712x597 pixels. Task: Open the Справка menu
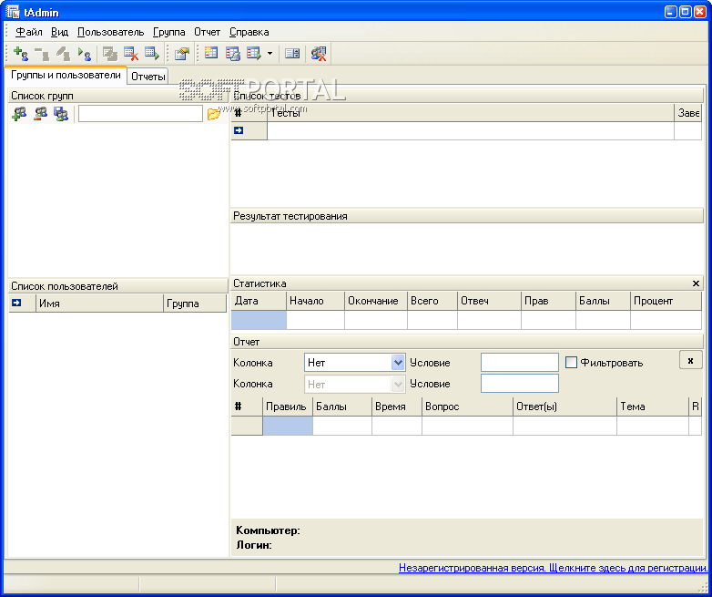[x=249, y=32]
